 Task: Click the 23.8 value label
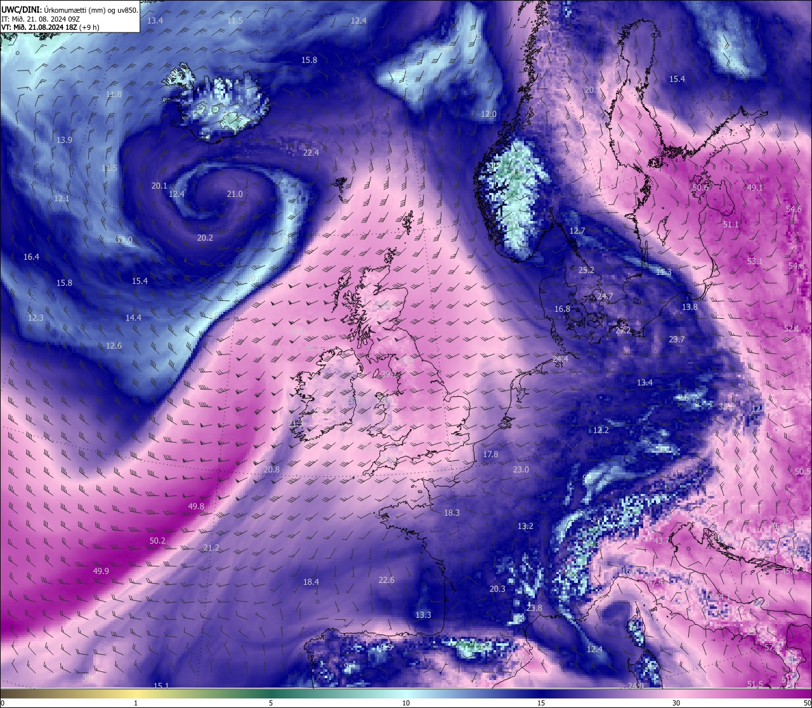coord(535,608)
